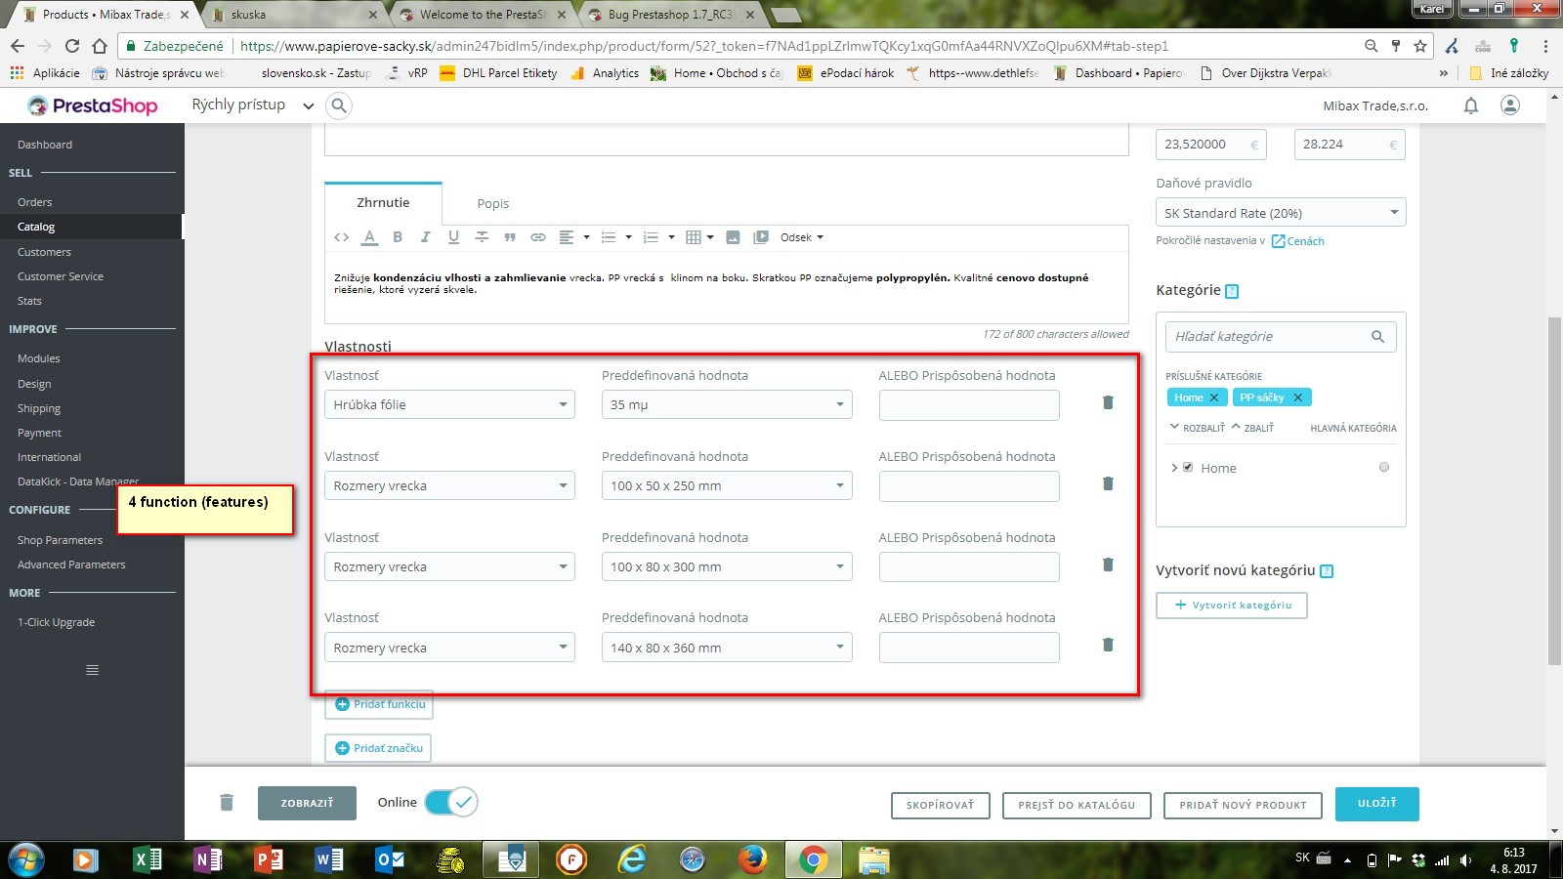Open SK Standard Rate tax rule dropdown

[1281, 213]
